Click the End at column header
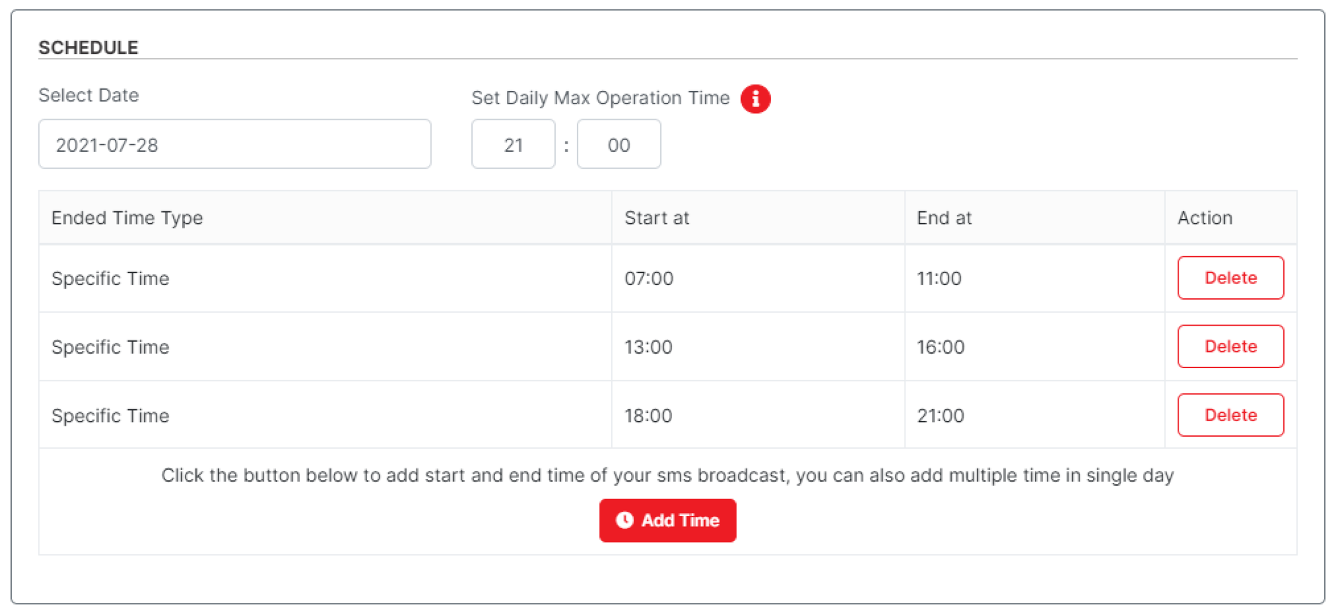Viewport: 1336px width, 611px height. 943,218
